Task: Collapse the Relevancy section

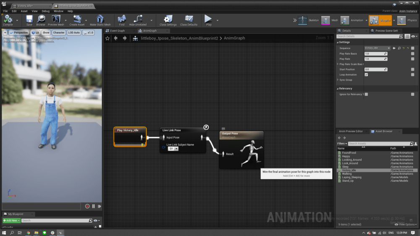Action: click(338, 89)
